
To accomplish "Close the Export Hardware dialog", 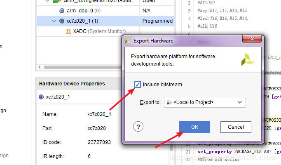I will pos(252,39).
